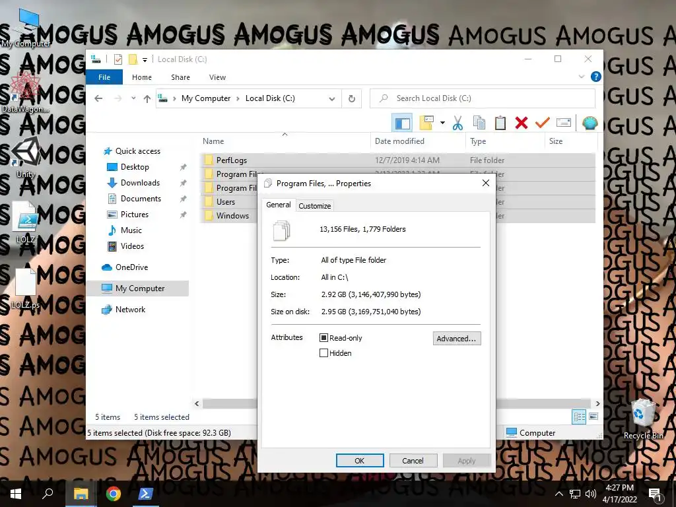The image size is (676, 507).
Task: Refresh the Local Disk (C:) view
Action: (352, 99)
